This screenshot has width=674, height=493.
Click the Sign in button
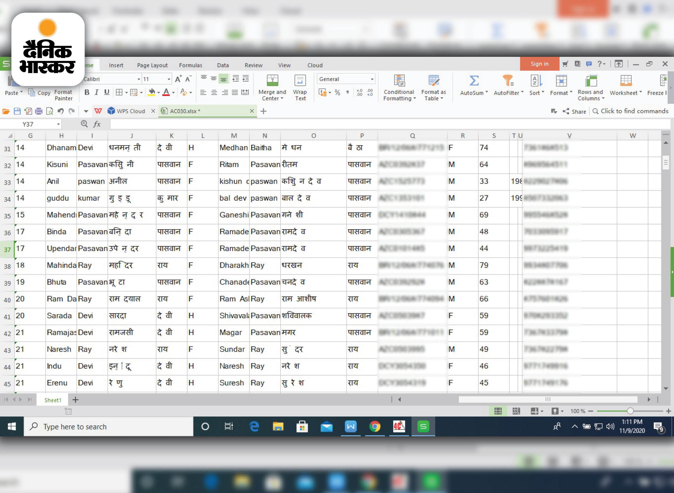[540, 64]
